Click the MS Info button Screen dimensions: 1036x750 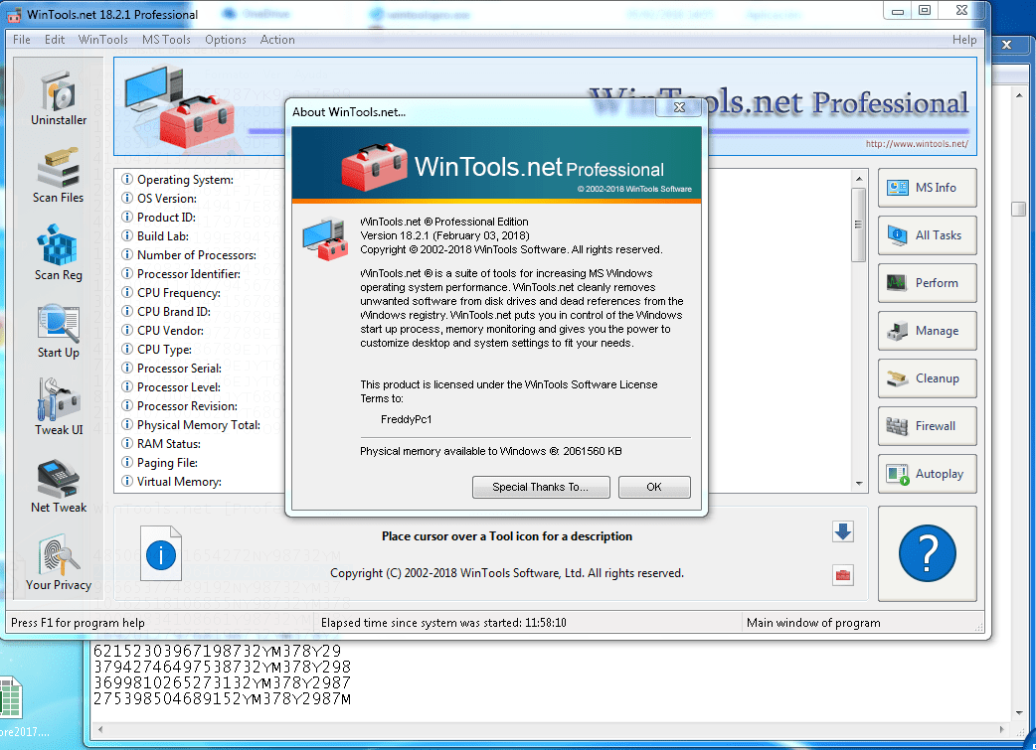click(927, 188)
